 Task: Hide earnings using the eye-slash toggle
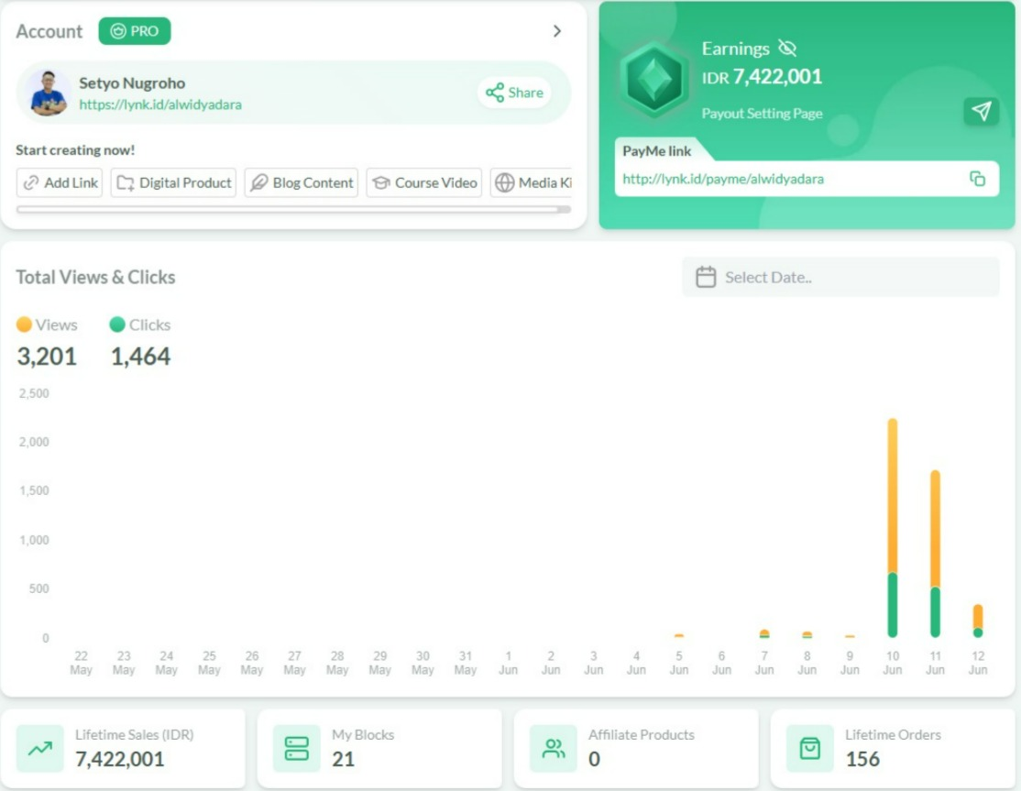tap(785, 48)
